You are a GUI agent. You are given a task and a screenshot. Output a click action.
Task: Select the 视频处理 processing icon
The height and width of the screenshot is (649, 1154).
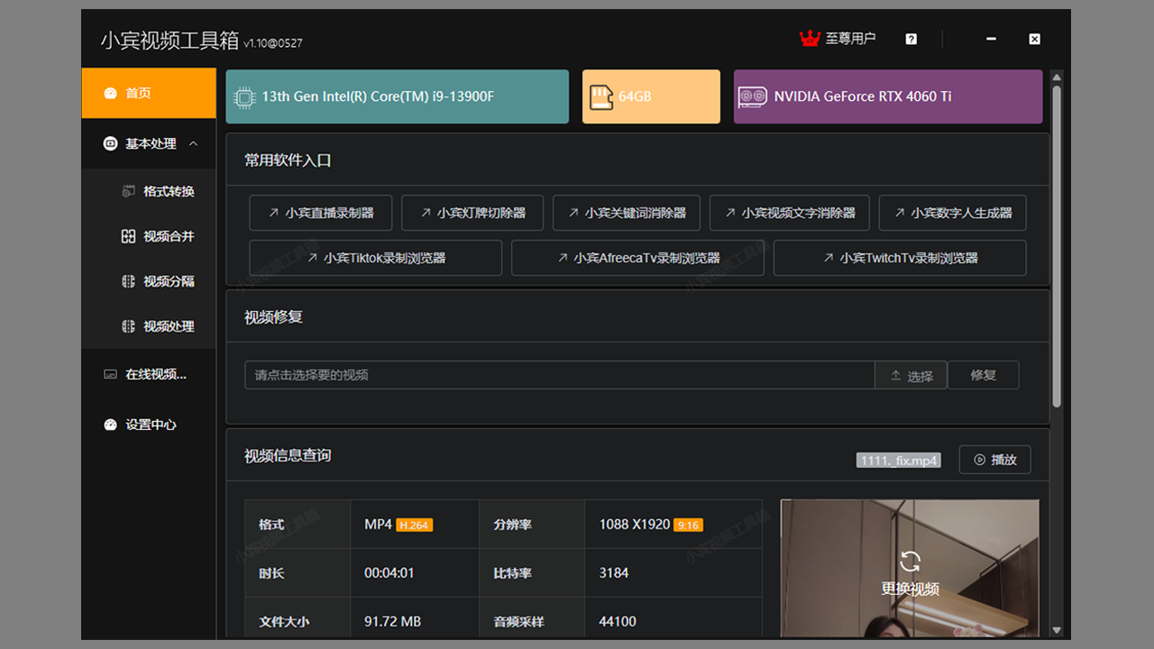[129, 325]
